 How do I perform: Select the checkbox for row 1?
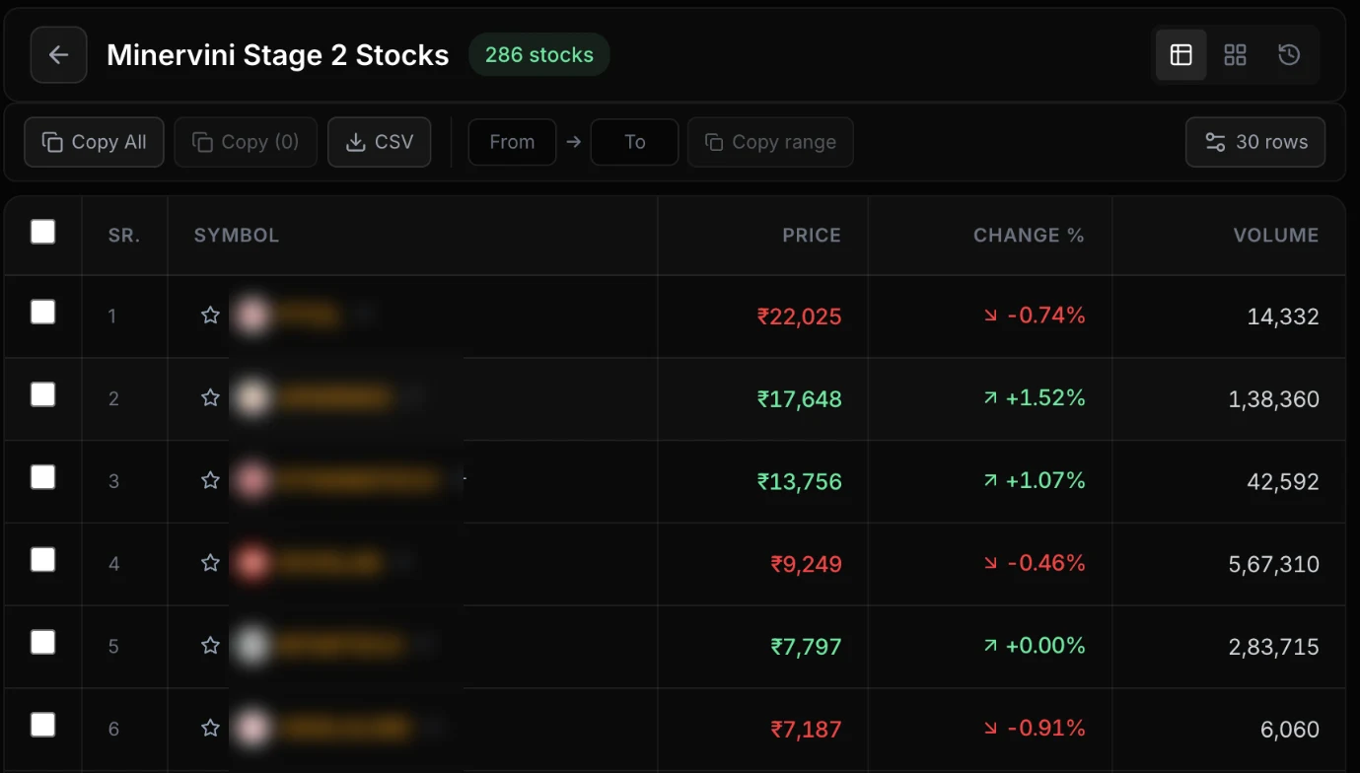coord(43,313)
